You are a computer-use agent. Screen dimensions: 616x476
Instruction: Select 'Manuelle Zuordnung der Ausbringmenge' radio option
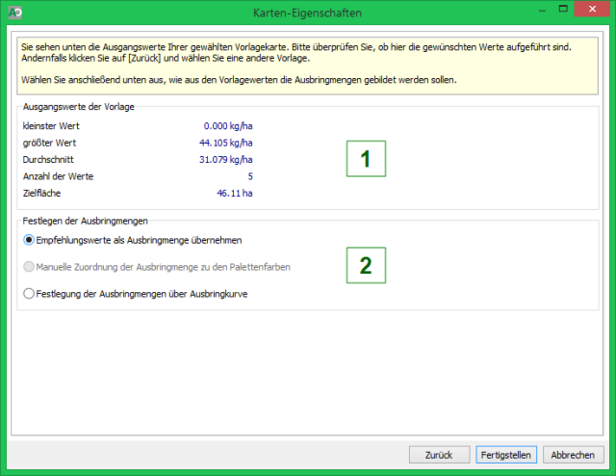[29, 266]
